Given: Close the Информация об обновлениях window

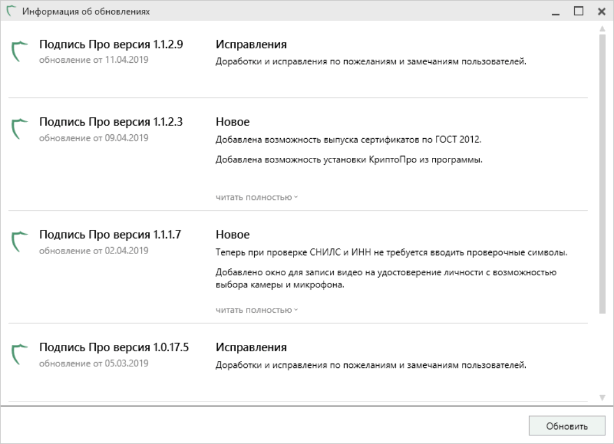Looking at the screenshot, I should click(x=602, y=12).
